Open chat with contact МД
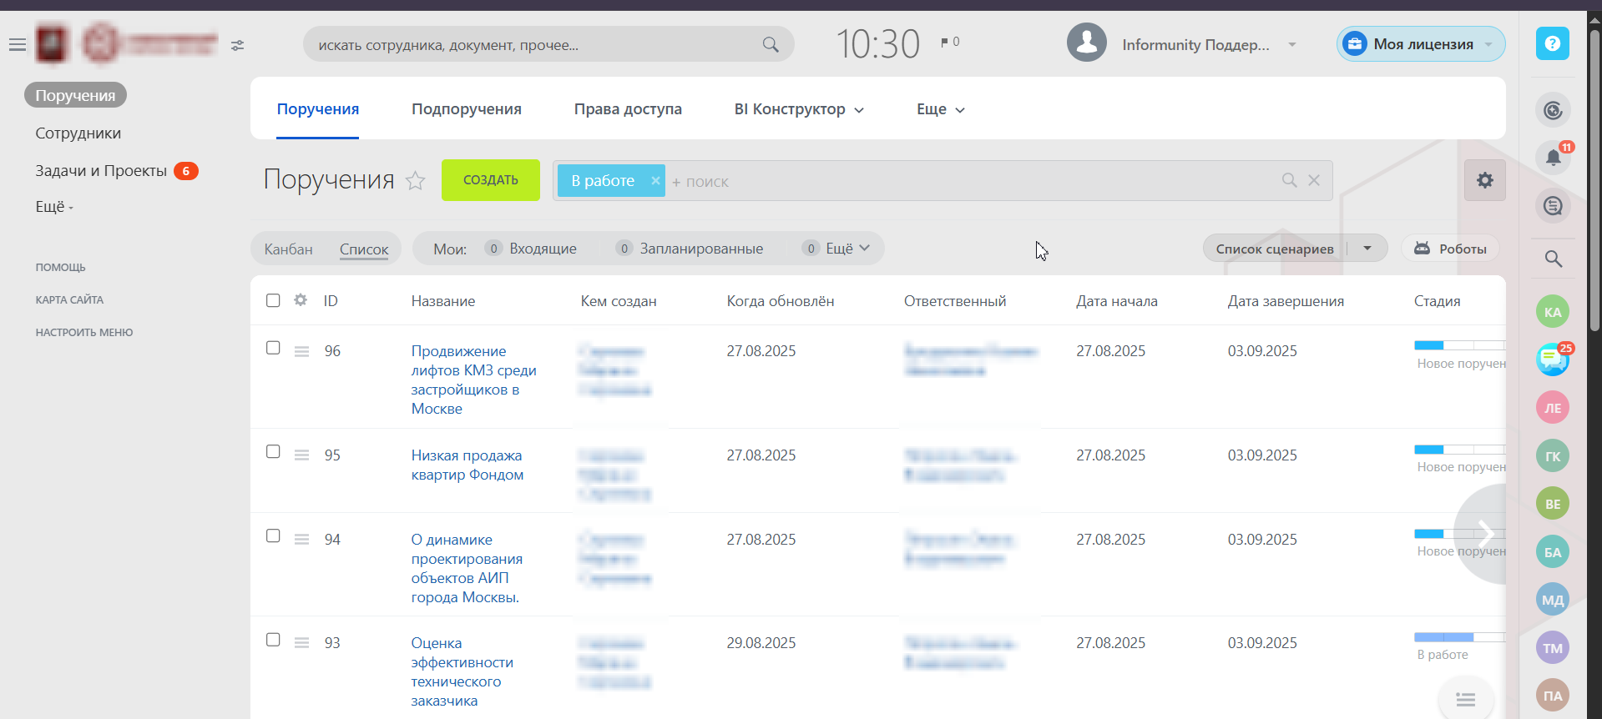Viewport: 1602px width, 719px height. click(1552, 600)
